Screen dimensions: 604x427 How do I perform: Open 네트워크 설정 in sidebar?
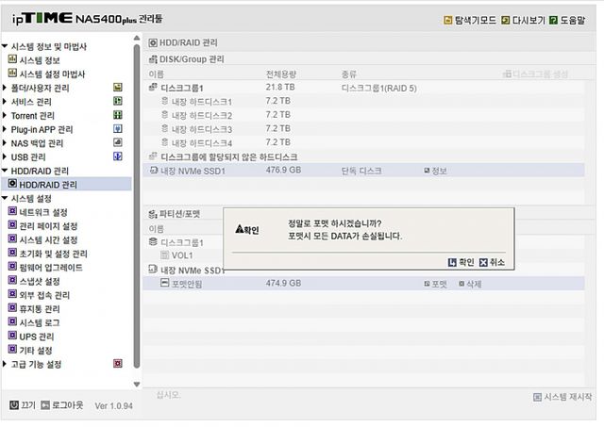43,212
